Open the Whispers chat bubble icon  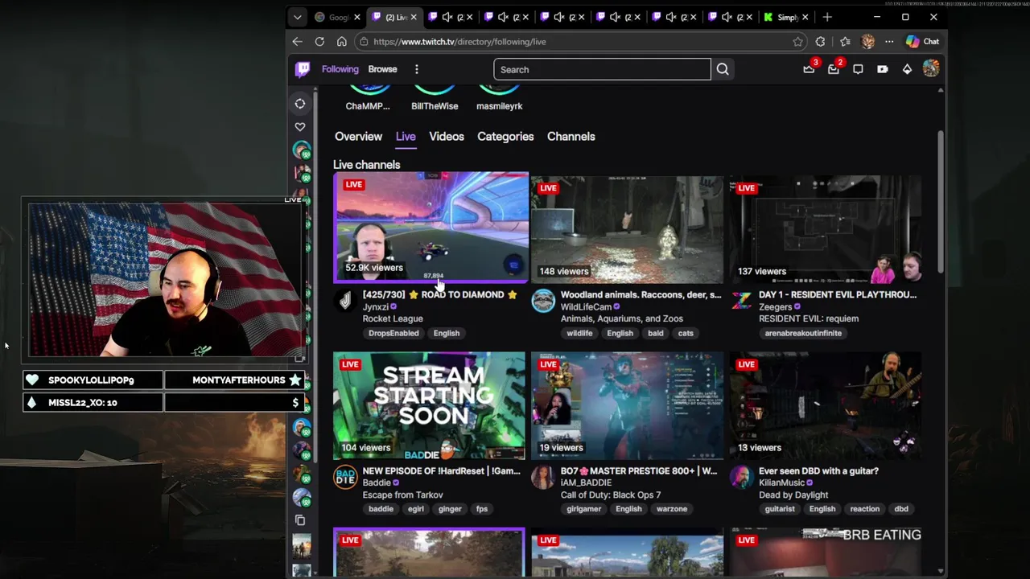click(858, 69)
